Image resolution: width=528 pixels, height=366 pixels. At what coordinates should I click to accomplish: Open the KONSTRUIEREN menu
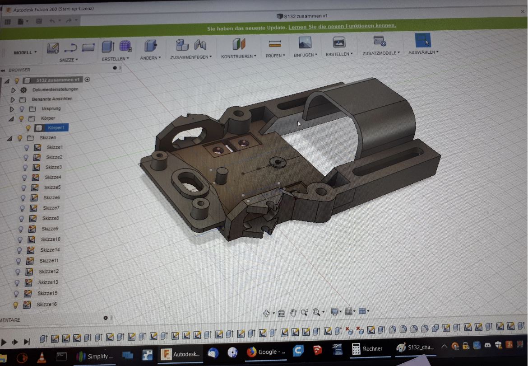tap(238, 56)
